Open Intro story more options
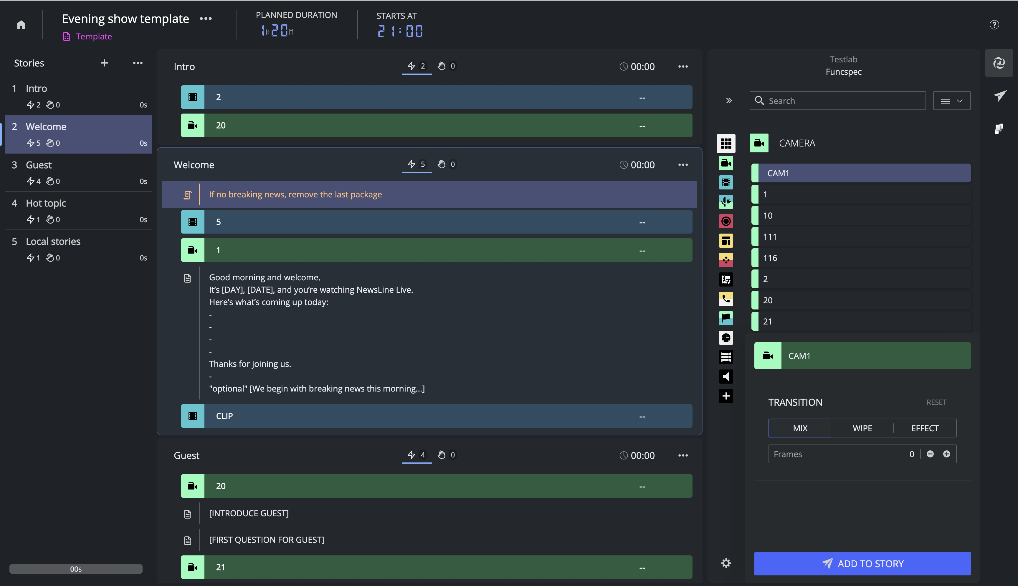Image resolution: width=1018 pixels, height=586 pixels. coord(683,66)
